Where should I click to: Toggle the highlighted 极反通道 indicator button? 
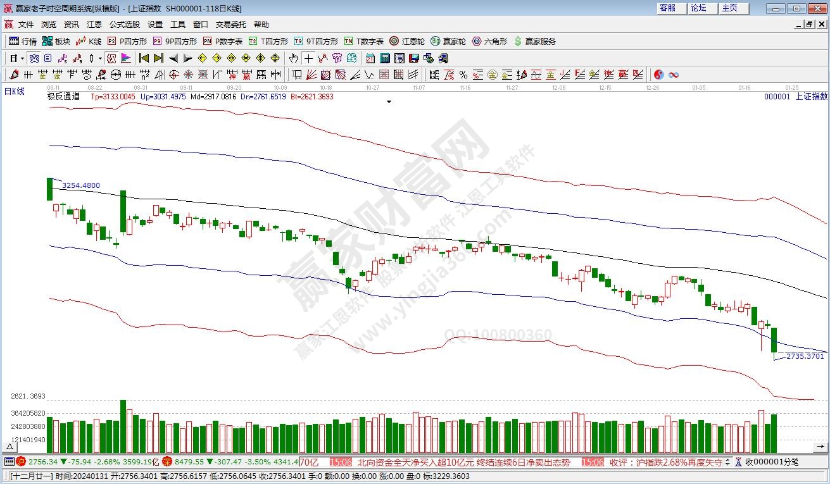[x=111, y=58]
